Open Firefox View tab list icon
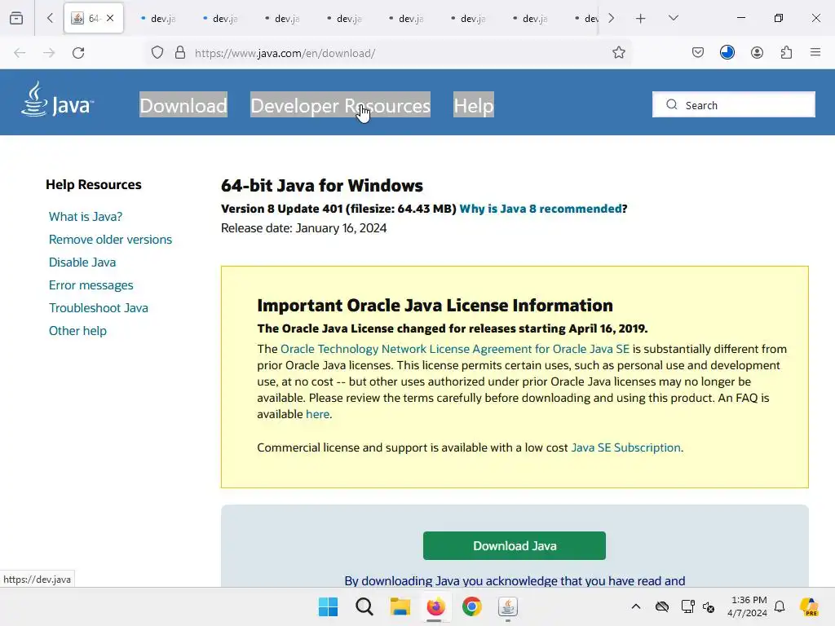Image resolution: width=835 pixels, height=626 pixels. pos(16,18)
